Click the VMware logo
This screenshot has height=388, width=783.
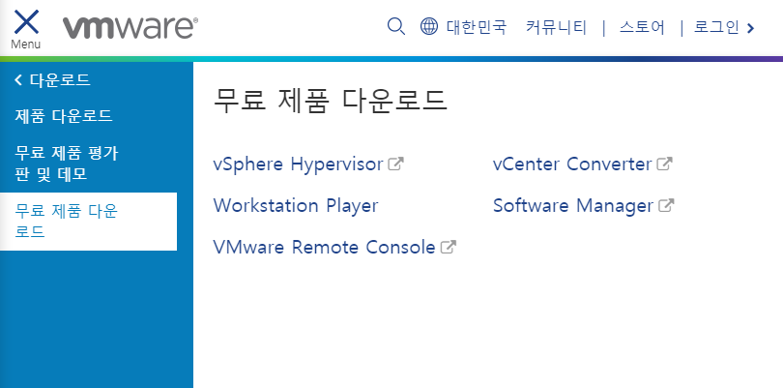tap(130, 27)
